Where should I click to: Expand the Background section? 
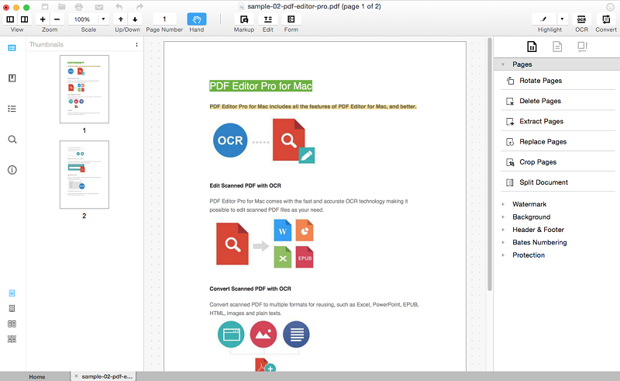click(503, 217)
